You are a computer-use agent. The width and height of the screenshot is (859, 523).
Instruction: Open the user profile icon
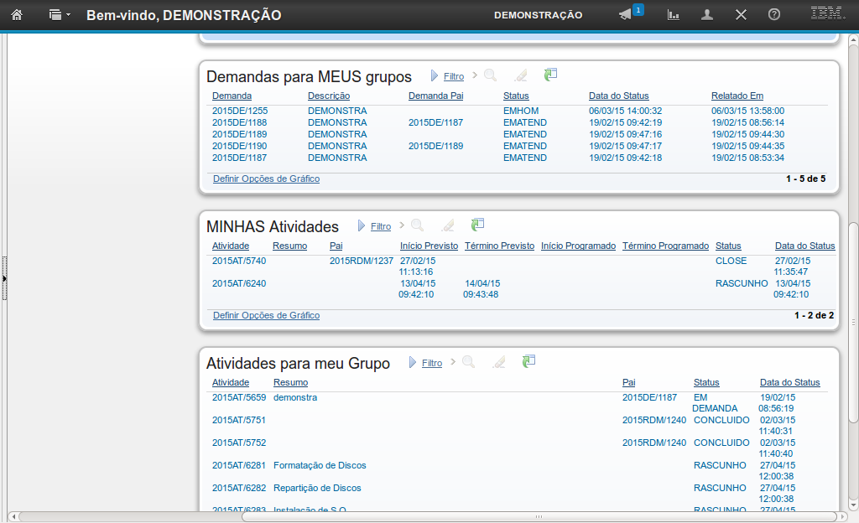pos(707,15)
